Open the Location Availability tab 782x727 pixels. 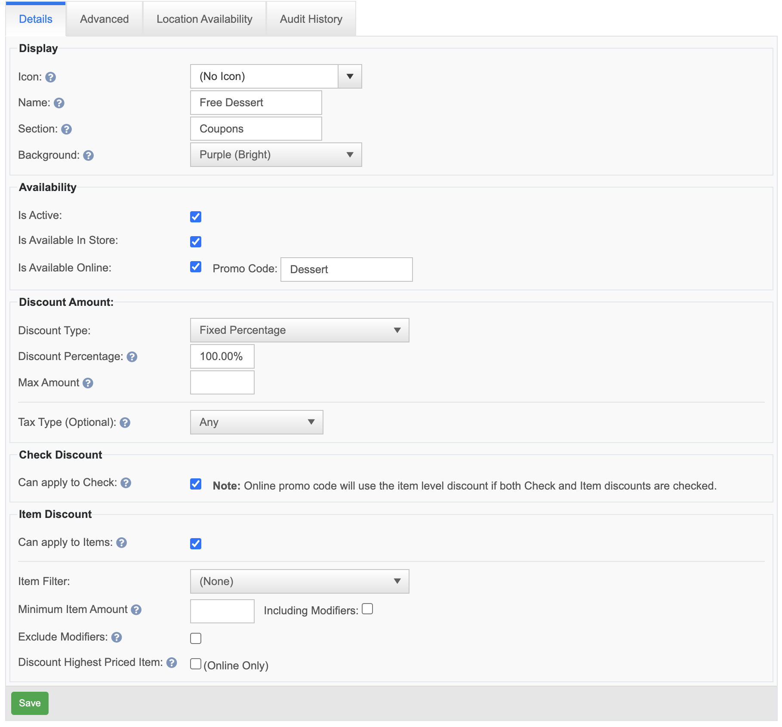coord(204,19)
